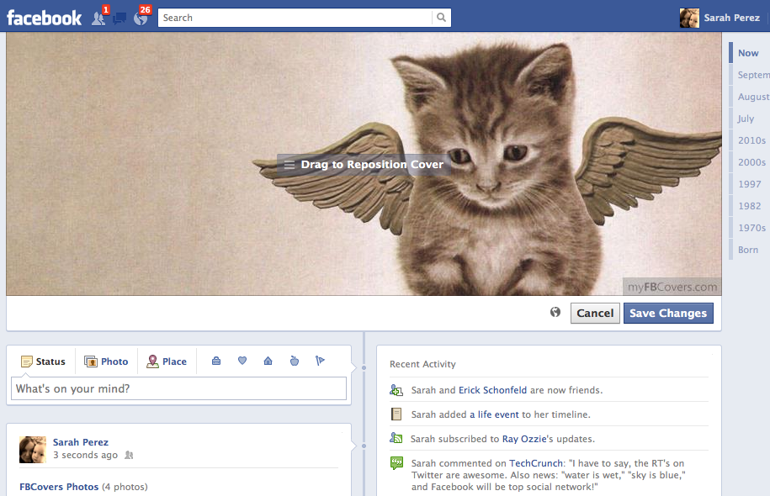Jump to 1997 on timeline
This screenshot has width=770, height=496.
click(749, 184)
